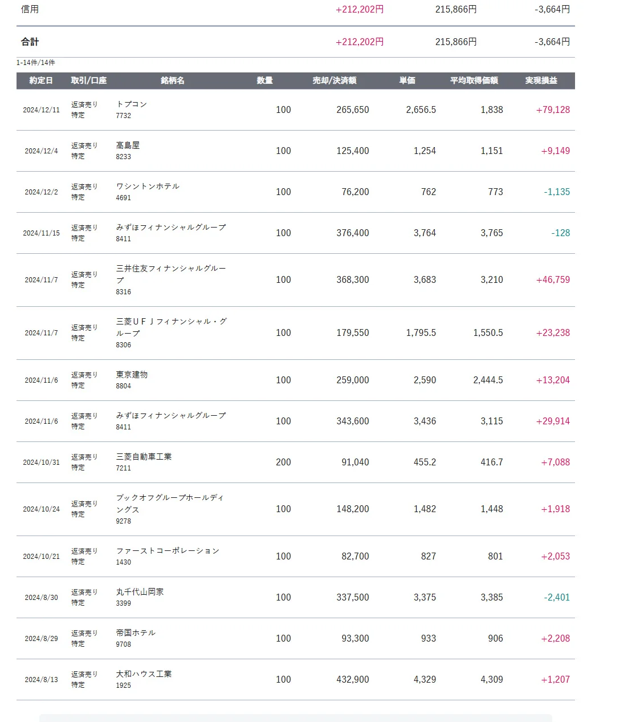Select 三菱UFJフィナンシャル・グループ stock name
This screenshot has height=722, width=640.
tap(171, 322)
